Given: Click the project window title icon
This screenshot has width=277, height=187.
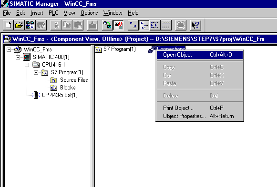Looking at the screenshot, I should click(8, 39).
